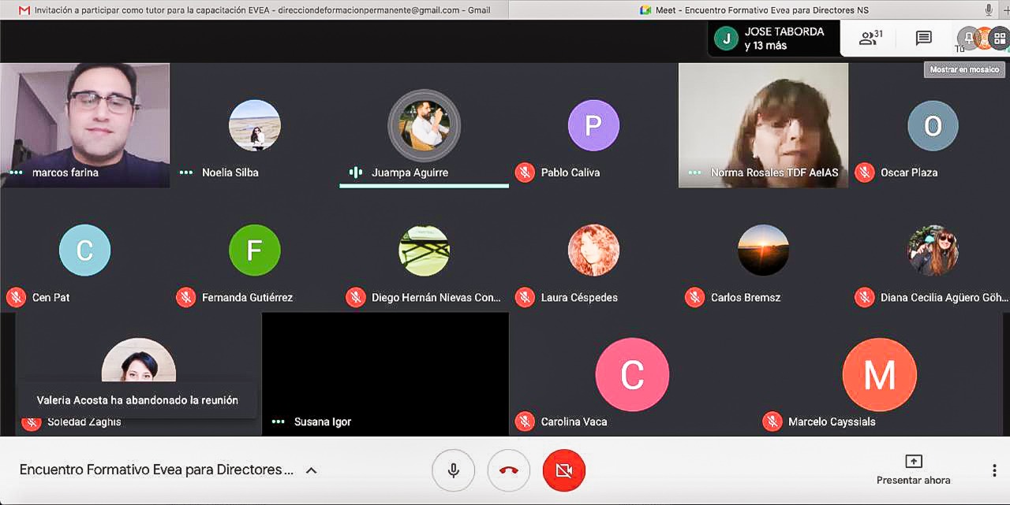Click the name 'Pablo Caliva'
Viewport: 1010px width, 505px height.
click(570, 173)
